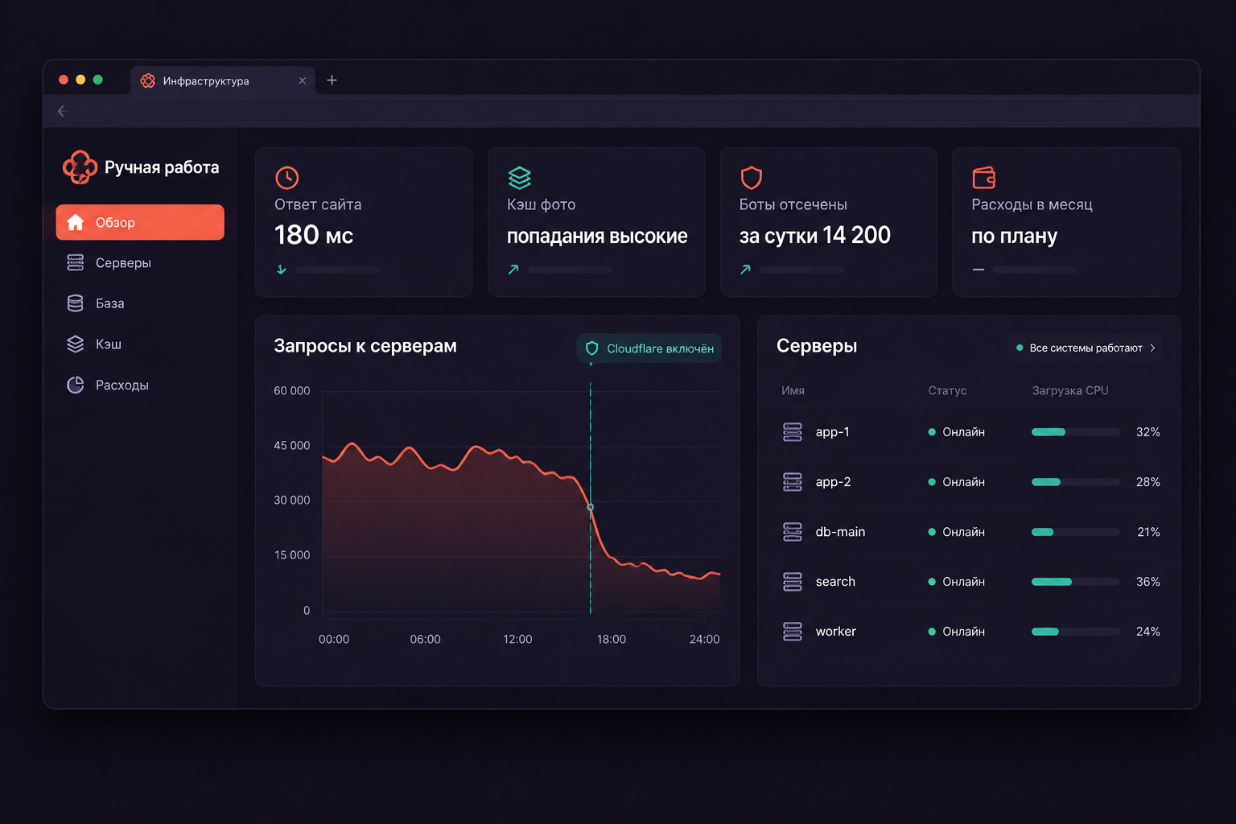Viewport: 1236px width, 824px height.
Task: Click the worker server name
Action: pos(835,632)
